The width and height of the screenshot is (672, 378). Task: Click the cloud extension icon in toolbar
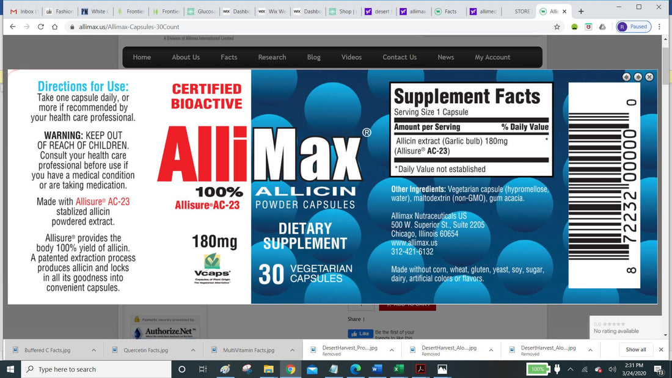(602, 27)
